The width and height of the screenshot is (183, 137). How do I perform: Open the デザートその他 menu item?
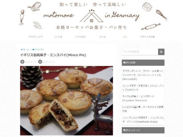point(147,37)
